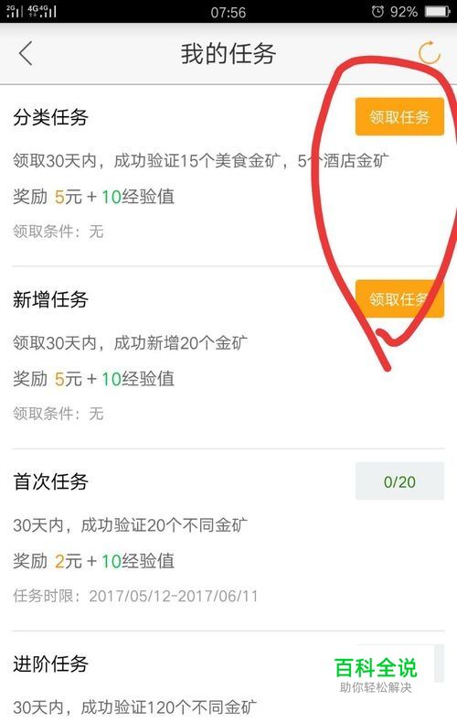Select the 分类任务 title
Viewport: 457px width, 723px height.
tap(50, 117)
